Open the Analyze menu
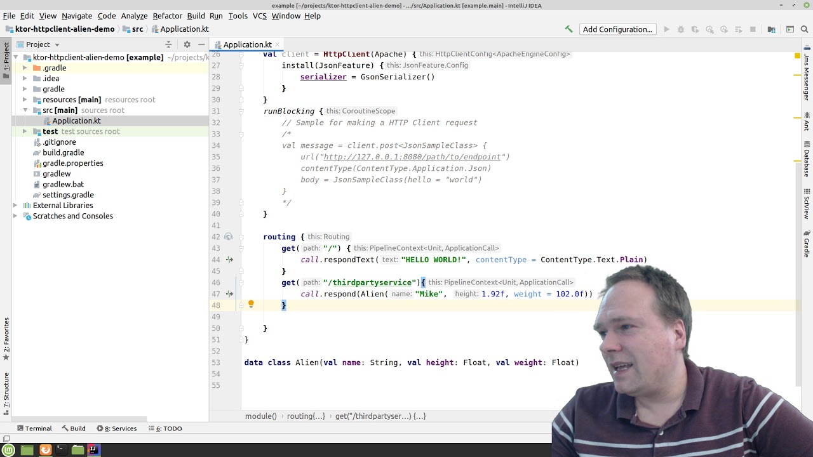 click(134, 16)
